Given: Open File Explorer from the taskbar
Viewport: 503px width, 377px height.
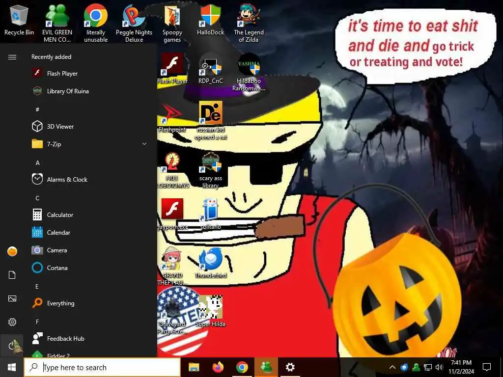Looking at the screenshot, I should point(194,367).
